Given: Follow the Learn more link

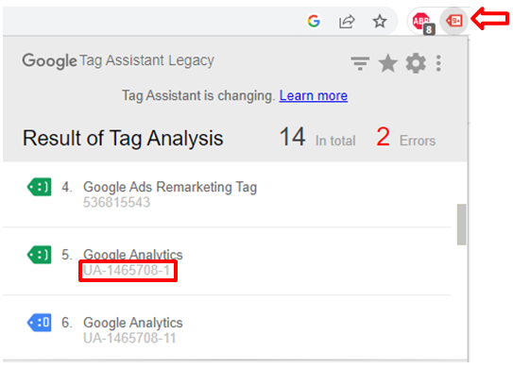Looking at the screenshot, I should pos(313,95).
